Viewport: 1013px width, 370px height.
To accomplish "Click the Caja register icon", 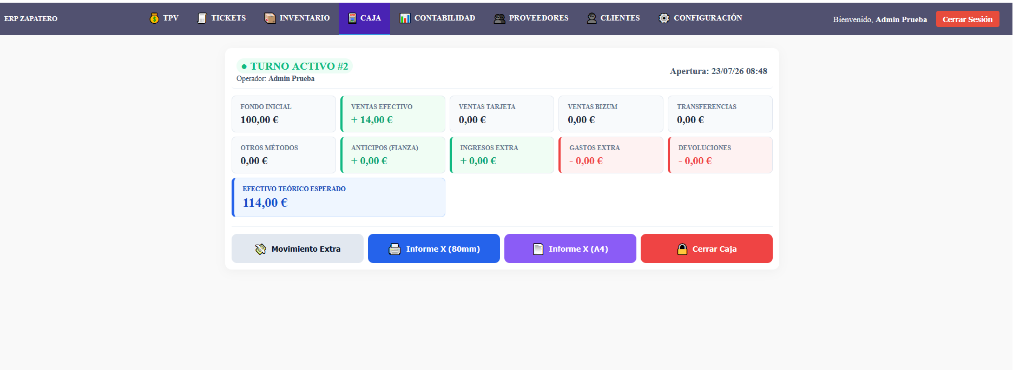I will [352, 18].
